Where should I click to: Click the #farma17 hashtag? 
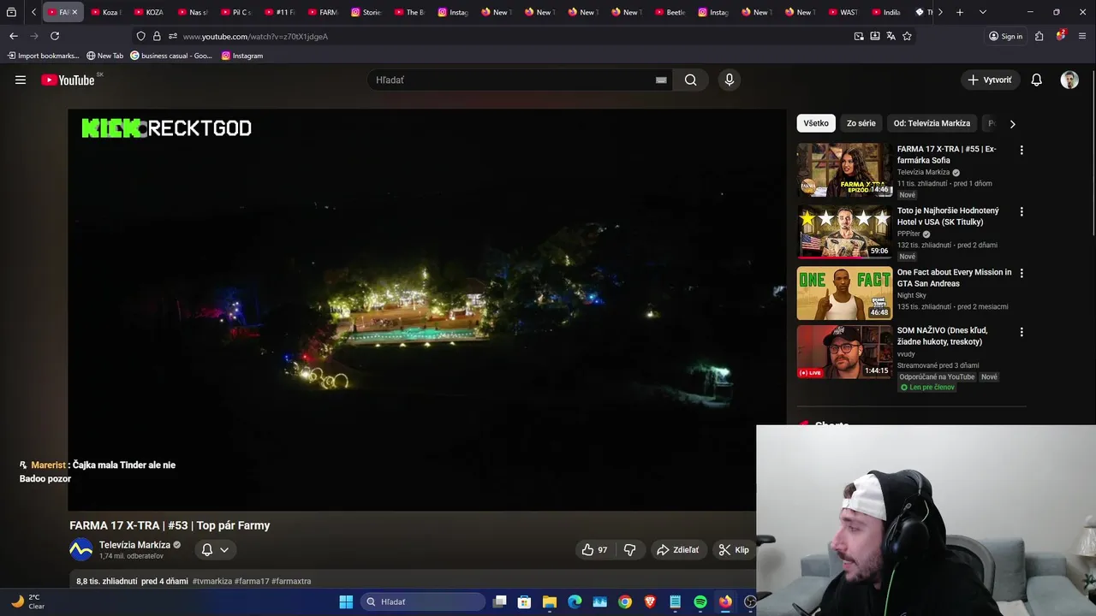[251, 581]
